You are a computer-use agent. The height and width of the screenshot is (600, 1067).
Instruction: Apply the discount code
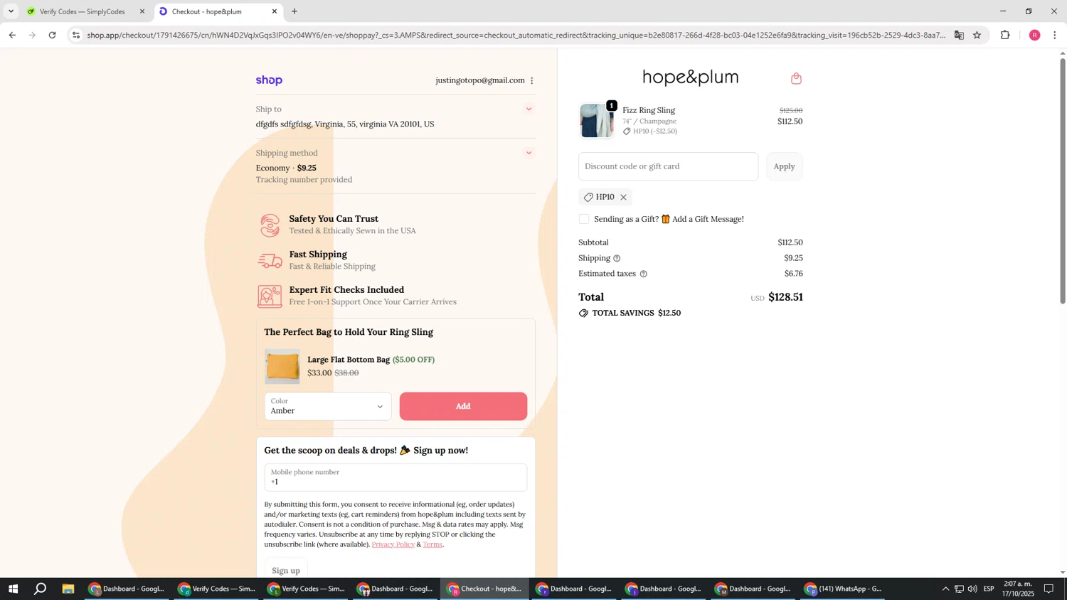[x=784, y=166]
